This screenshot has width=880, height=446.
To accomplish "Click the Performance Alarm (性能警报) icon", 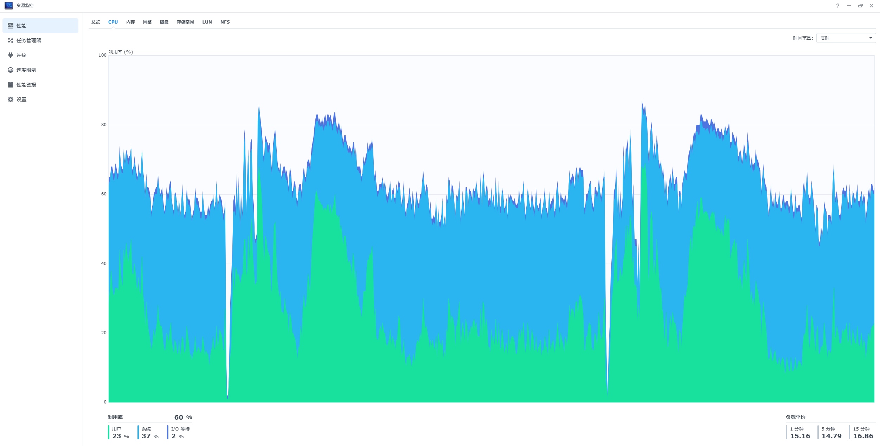I will (11, 85).
